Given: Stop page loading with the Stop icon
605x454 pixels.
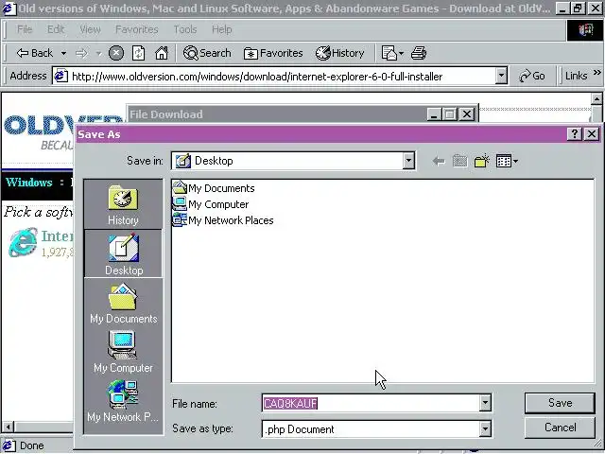Looking at the screenshot, I should click(115, 53).
